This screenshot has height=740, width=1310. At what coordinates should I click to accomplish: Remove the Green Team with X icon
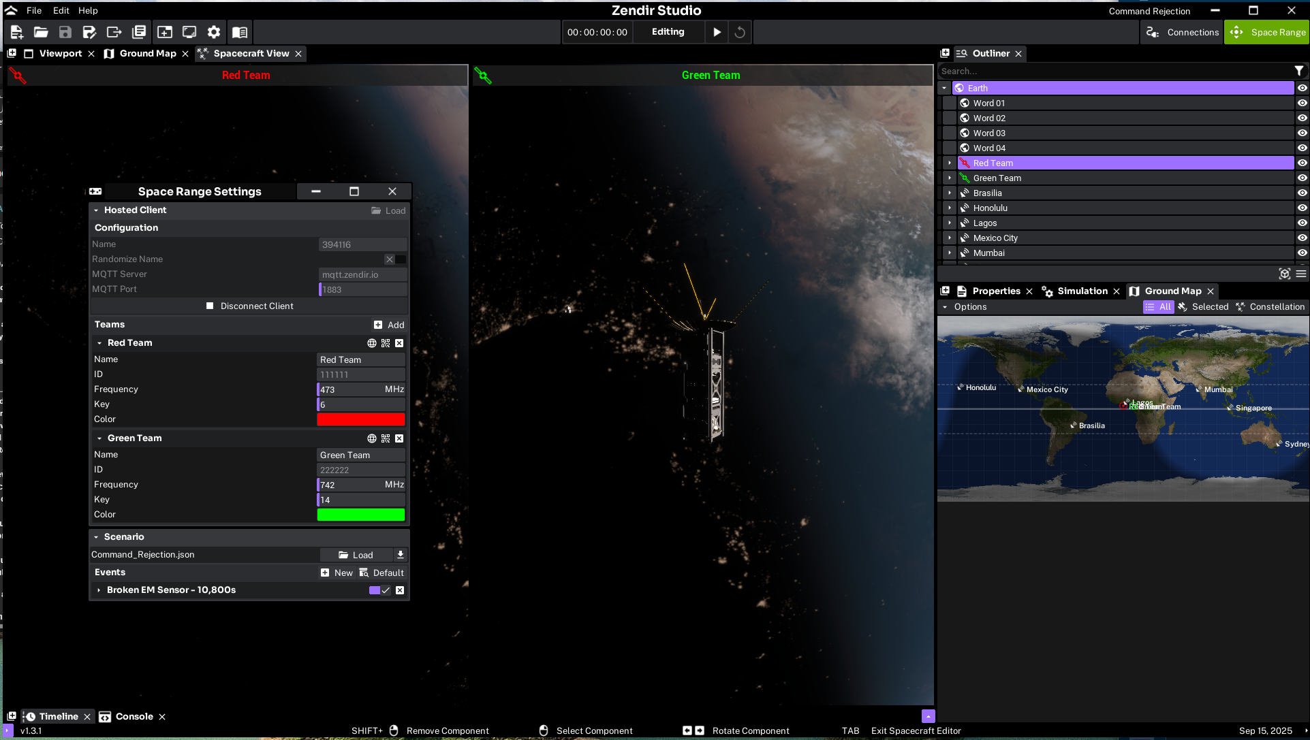399,438
